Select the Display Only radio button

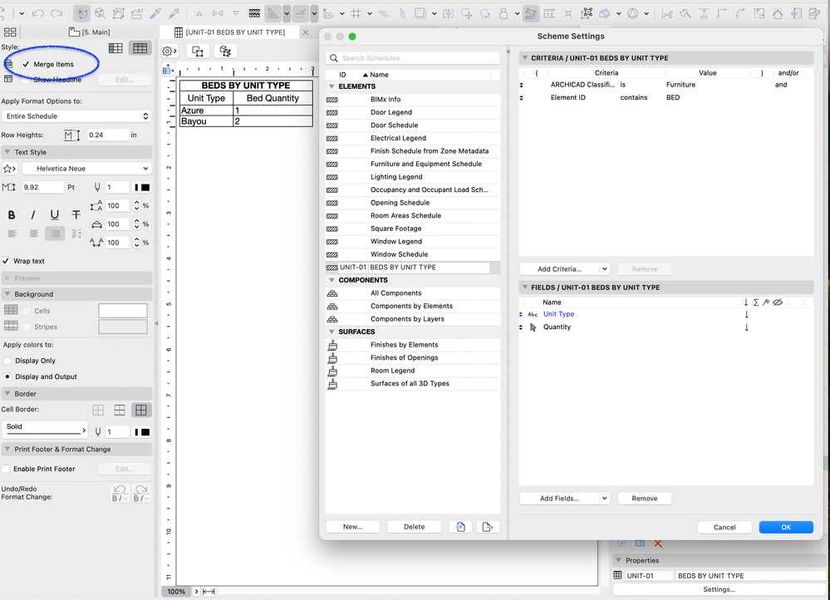[x=7, y=361]
